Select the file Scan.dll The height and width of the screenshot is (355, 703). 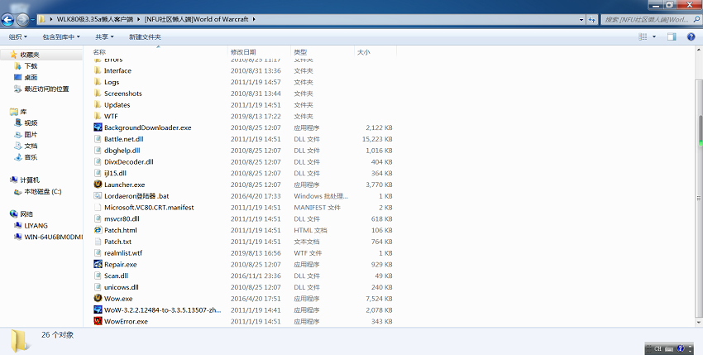tap(116, 276)
